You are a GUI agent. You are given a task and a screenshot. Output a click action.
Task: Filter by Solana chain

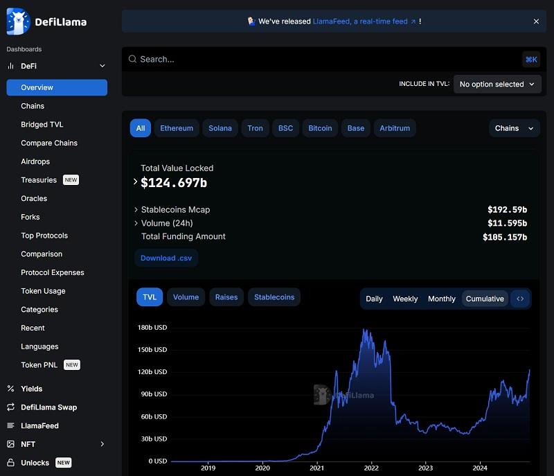pos(220,128)
